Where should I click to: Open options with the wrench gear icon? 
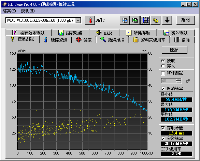[156, 20]
